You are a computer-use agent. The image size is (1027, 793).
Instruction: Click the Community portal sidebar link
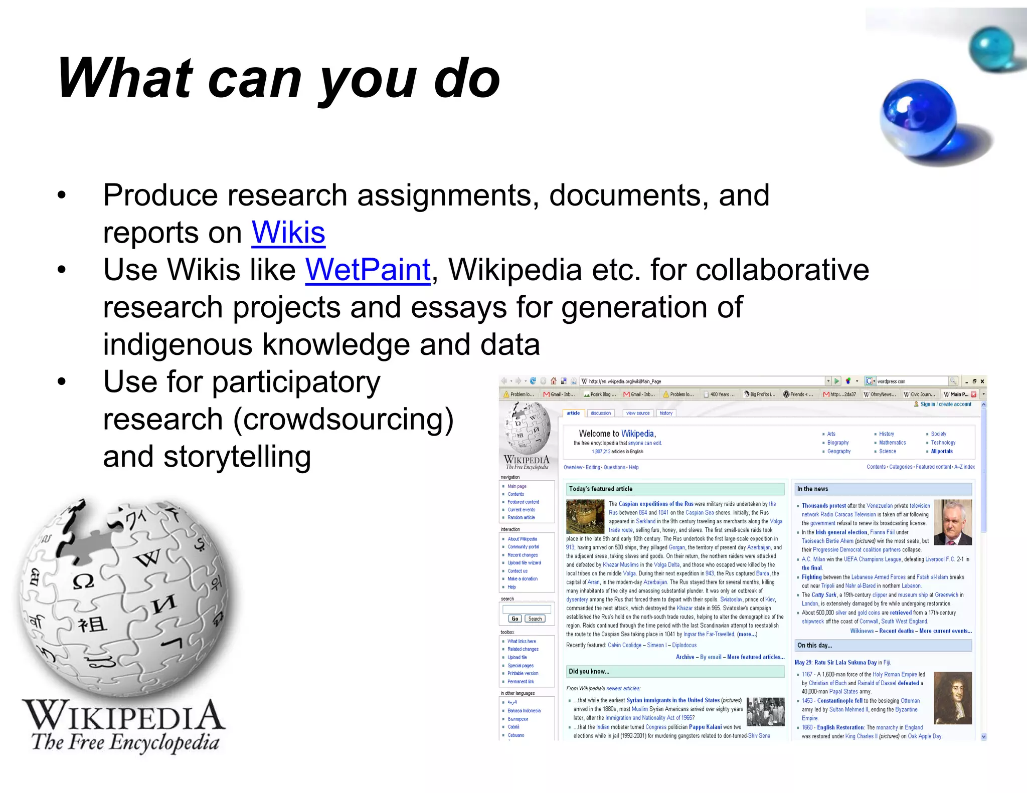pyautogui.click(x=523, y=547)
